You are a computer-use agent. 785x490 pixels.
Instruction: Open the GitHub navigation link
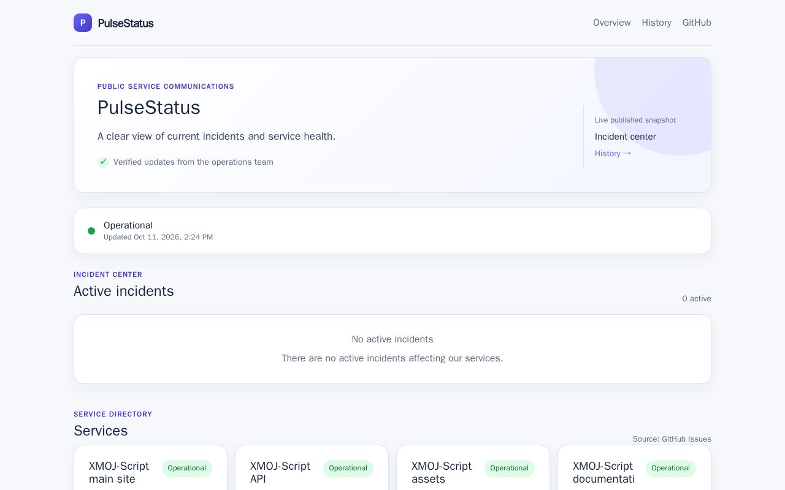tap(697, 23)
